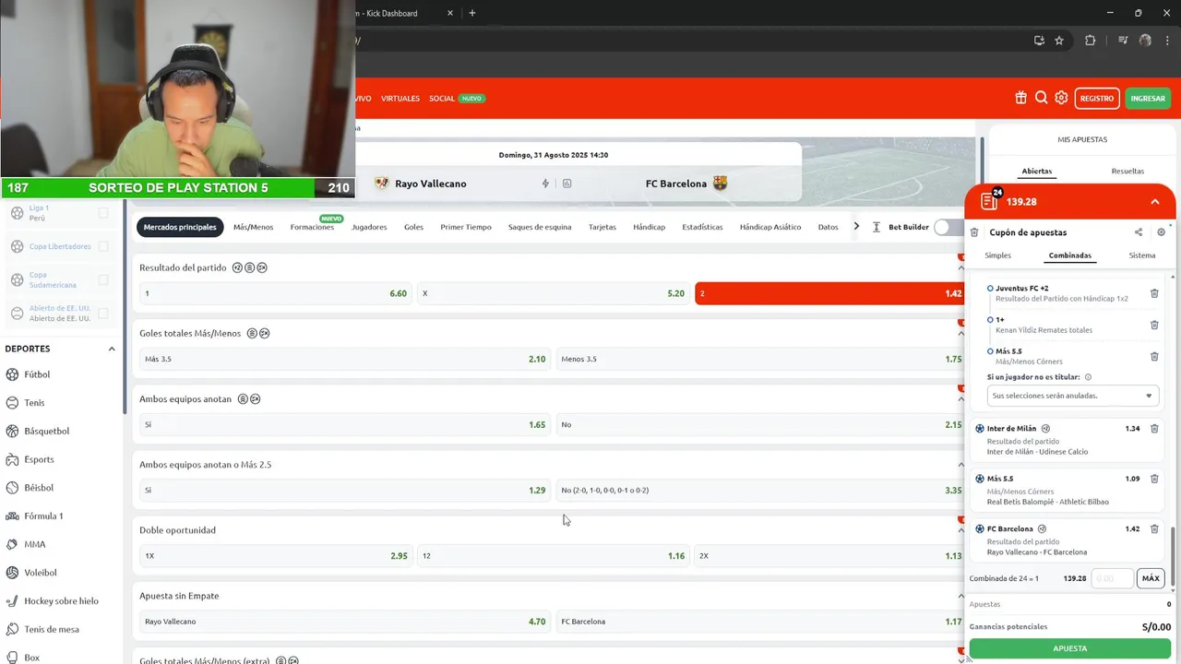Collapse the Resultado del partido market
The width and height of the screenshot is (1181, 664).
click(x=960, y=267)
